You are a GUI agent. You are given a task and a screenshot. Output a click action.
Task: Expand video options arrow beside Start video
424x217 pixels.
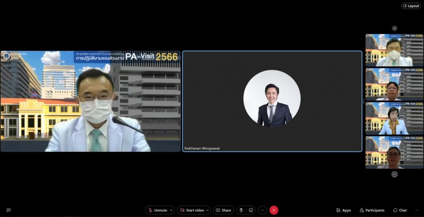(x=208, y=210)
